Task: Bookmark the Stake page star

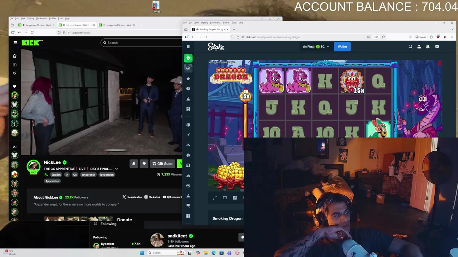Action: point(383,37)
